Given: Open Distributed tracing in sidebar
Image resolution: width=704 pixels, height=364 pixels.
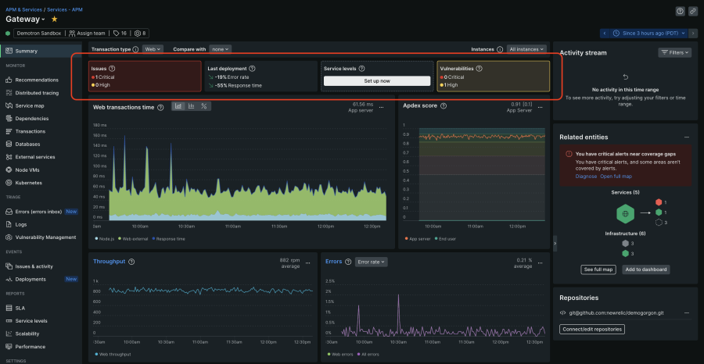Looking at the screenshot, I should click(x=38, y=92).
